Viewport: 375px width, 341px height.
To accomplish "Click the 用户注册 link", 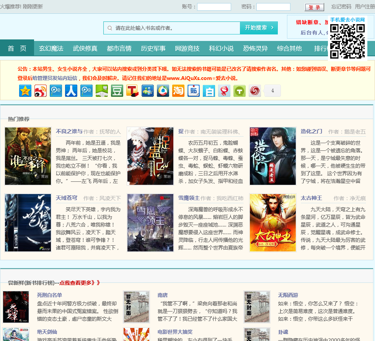I will click(x=365, y=7).
